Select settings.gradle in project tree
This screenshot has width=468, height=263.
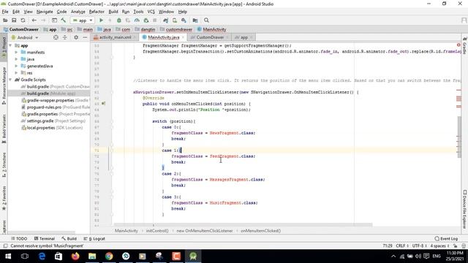(53, 121)
